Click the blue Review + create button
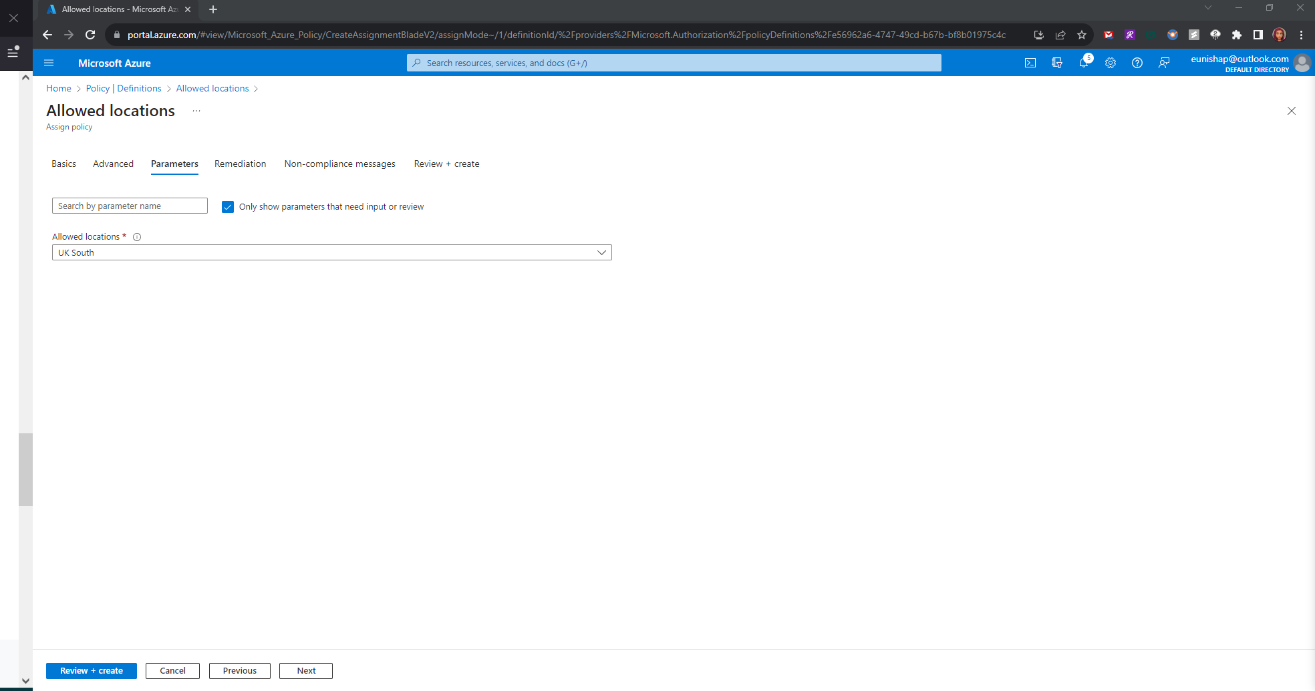Viewport: 1315px width, 691px height. (x=92, y=670)
